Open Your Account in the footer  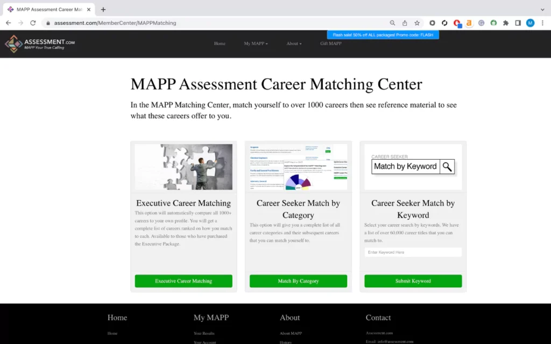click(x=204, y=342)
